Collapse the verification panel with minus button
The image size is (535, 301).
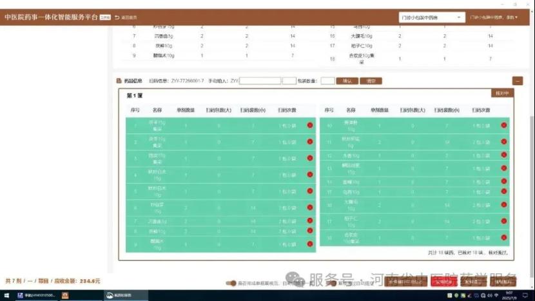click(517, 81)
